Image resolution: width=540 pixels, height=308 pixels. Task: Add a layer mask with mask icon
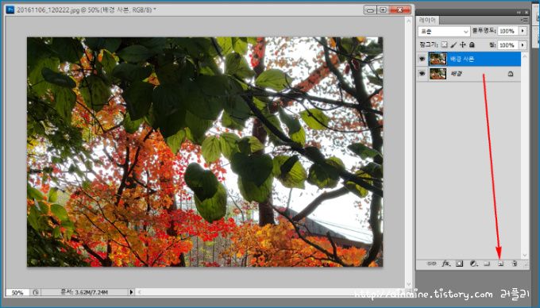click(x=460, y=264)
